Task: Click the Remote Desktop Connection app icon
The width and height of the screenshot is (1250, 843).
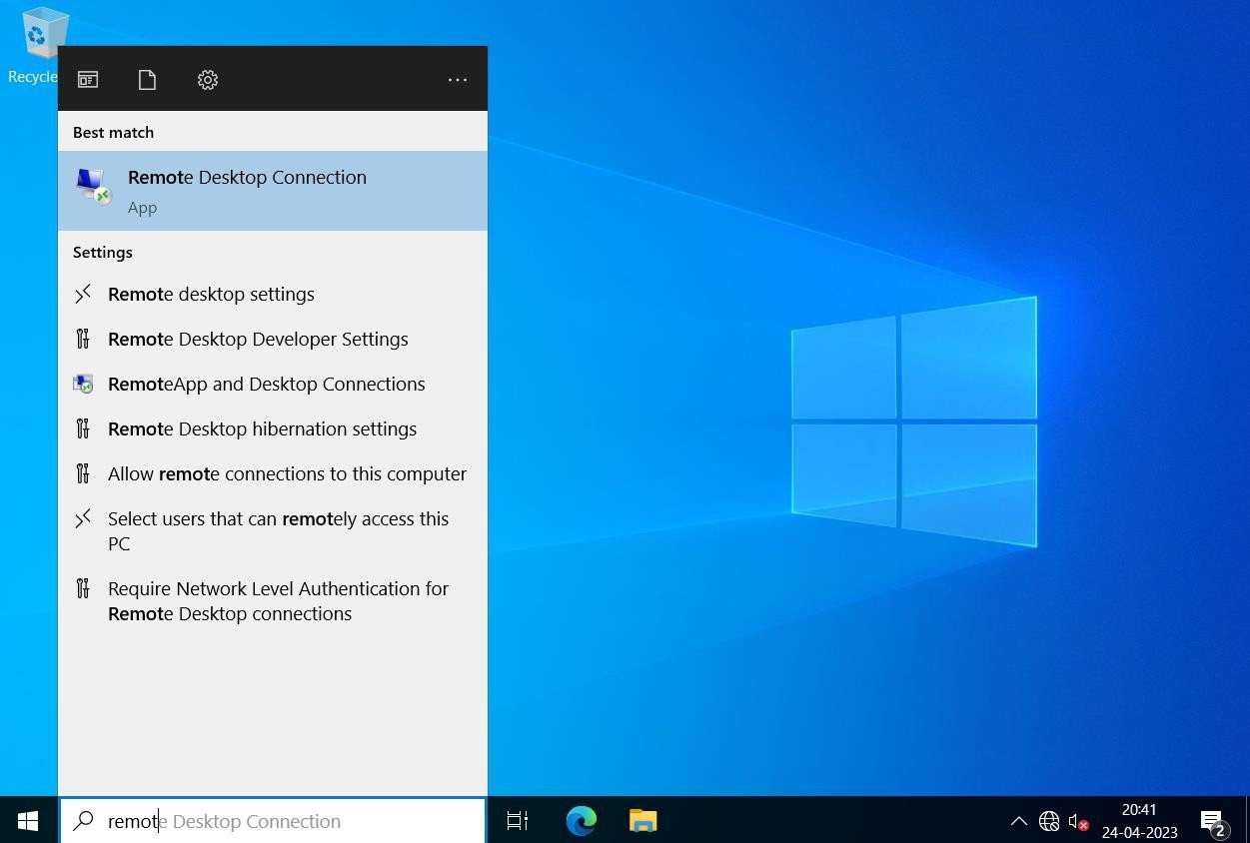Action: [93, 186]
